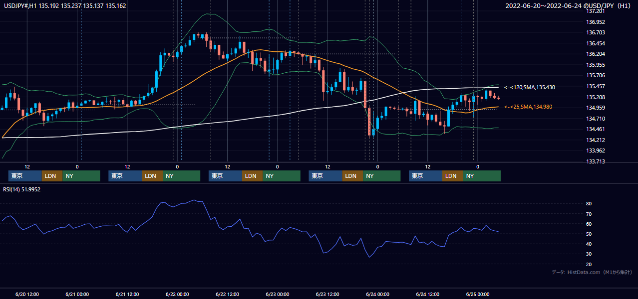
Task: Click price axis label 133.962
Action: [x=596, y=150]
